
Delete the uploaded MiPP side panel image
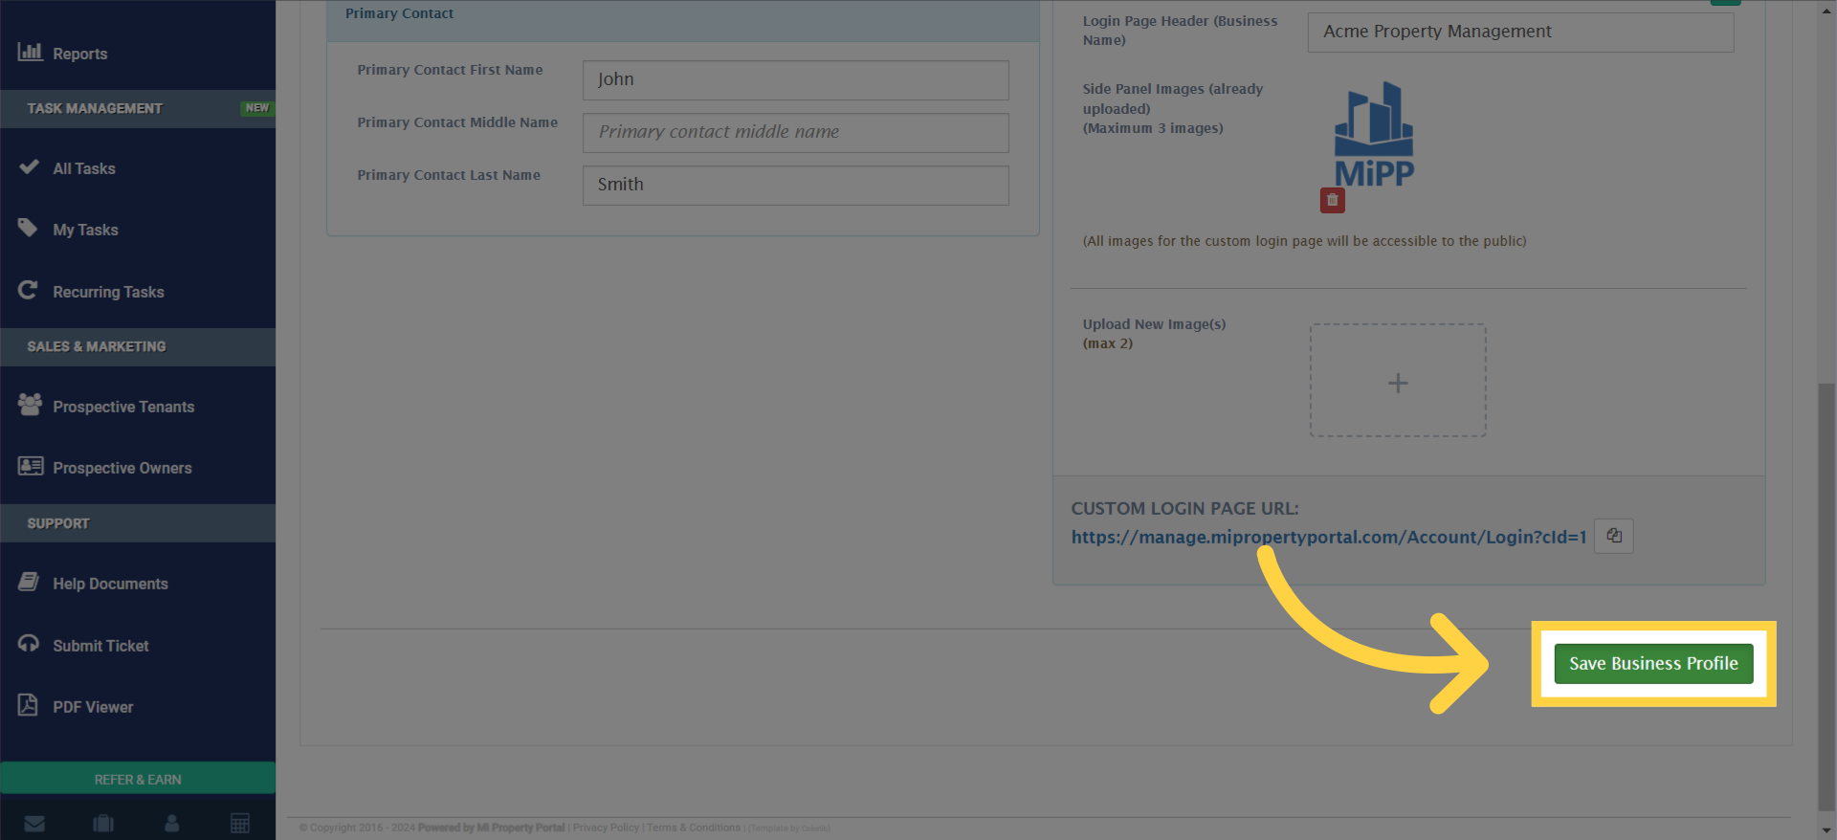pos(1332,200)
